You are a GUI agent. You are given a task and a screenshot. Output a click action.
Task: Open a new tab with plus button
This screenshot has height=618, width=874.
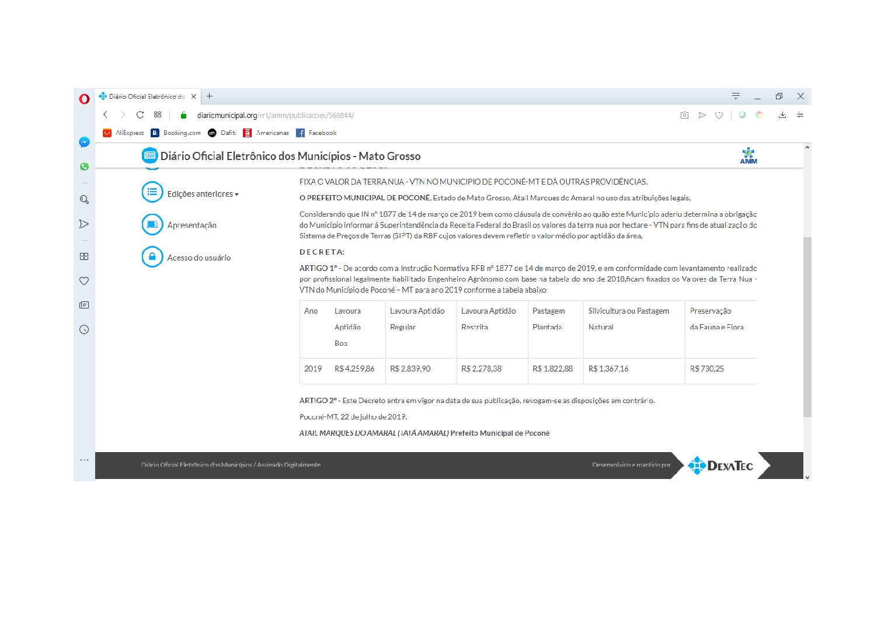click(x=210, y=96)
